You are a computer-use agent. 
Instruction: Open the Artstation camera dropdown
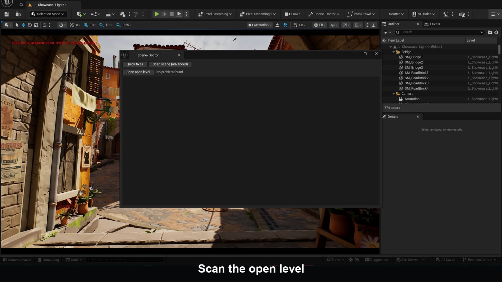(x=260, y=25)
